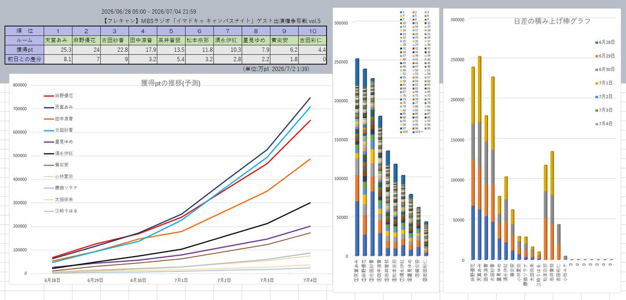626x300 pixels.
Task: Click the 7月4日 x-axis label in line chart
Action: pyautogui.click(x=310, y=280)
